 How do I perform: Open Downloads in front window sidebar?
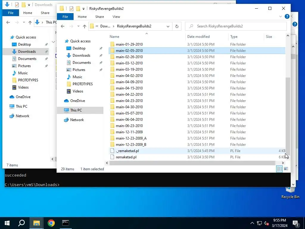tap(81, 55)
